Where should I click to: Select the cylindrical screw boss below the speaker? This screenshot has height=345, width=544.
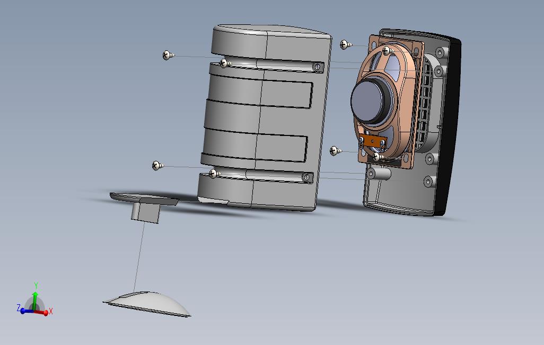click(379, 173)
